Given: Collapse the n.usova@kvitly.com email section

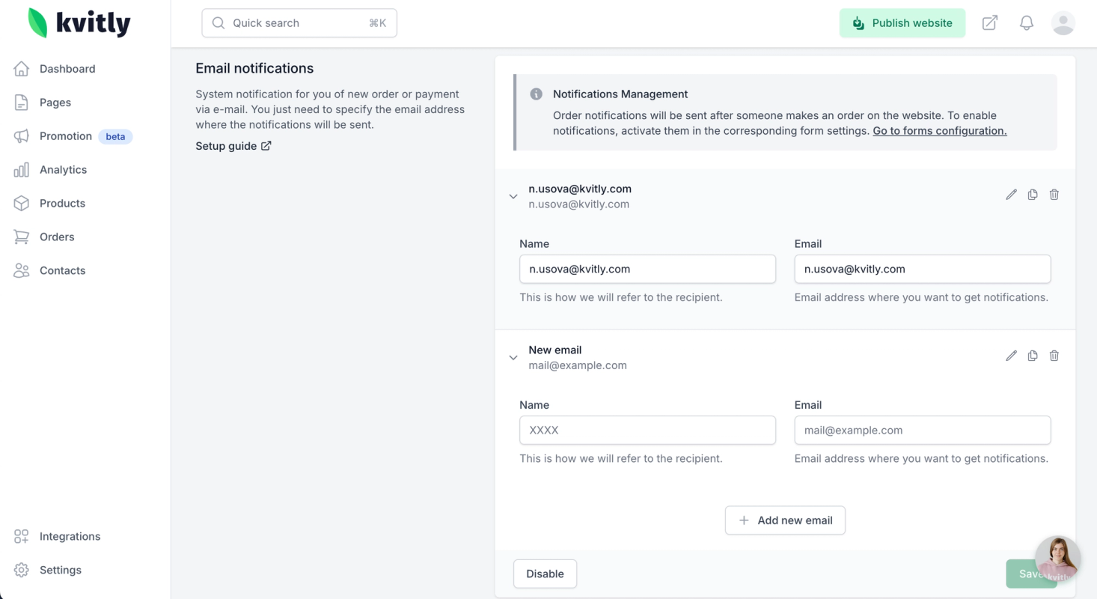Looking at the screenshot, I should [513, 196].
